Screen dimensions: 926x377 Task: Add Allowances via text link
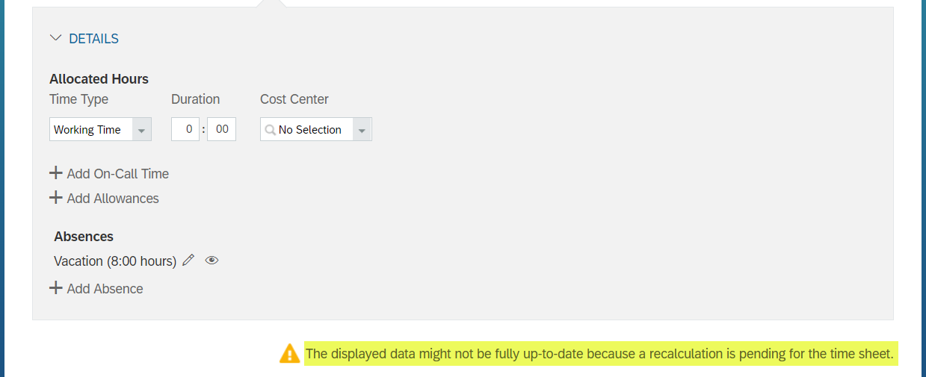(x=113, y=199)
